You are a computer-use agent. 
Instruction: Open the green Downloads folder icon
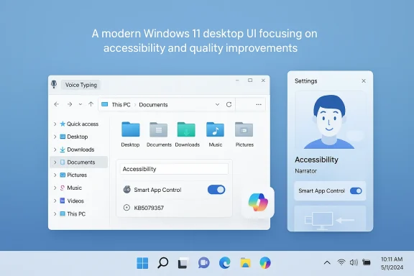186,129
